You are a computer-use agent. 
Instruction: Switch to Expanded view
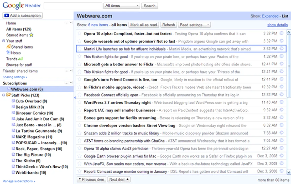point(270,16)
